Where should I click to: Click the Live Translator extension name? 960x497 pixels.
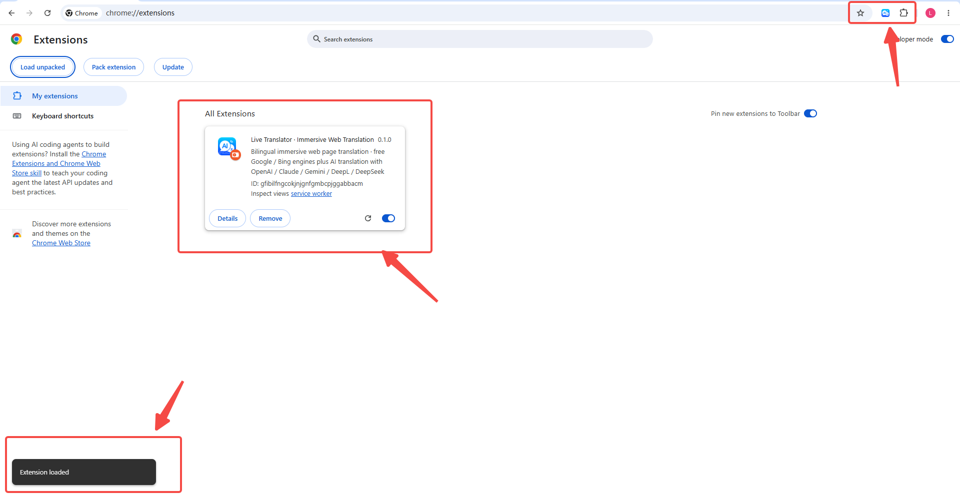[312, 140]
